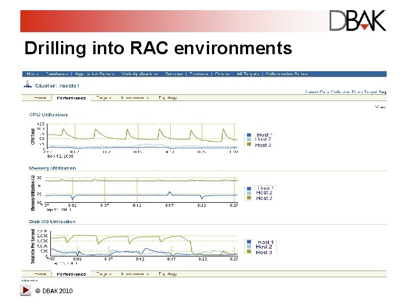
Task: Click Host 1 label in the CPU Utilization legend
Action: click(264, 135)
